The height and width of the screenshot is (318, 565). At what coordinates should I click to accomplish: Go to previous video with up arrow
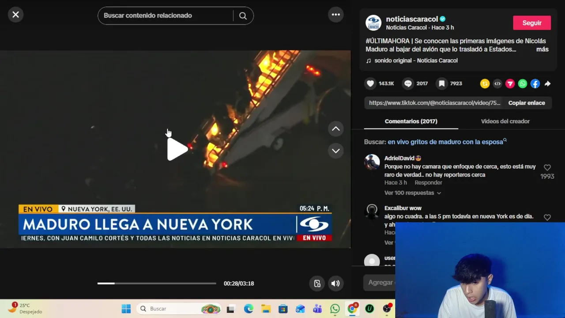[336, 129]
